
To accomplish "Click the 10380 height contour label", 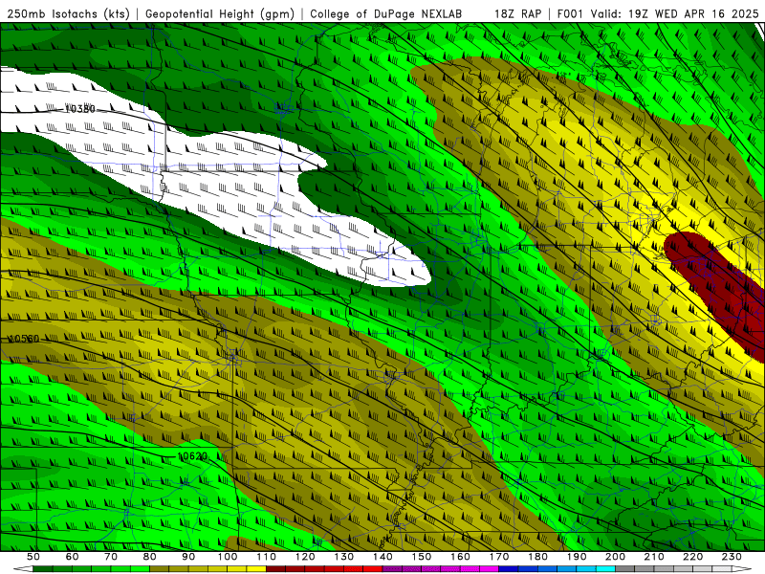I will click(x=79, y=109).
